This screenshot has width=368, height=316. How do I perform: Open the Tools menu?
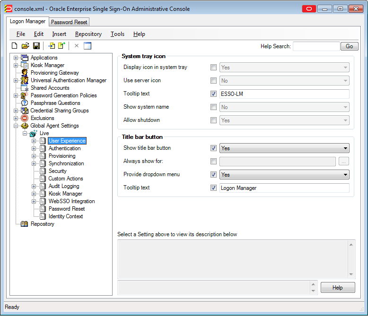coord(117,34)
